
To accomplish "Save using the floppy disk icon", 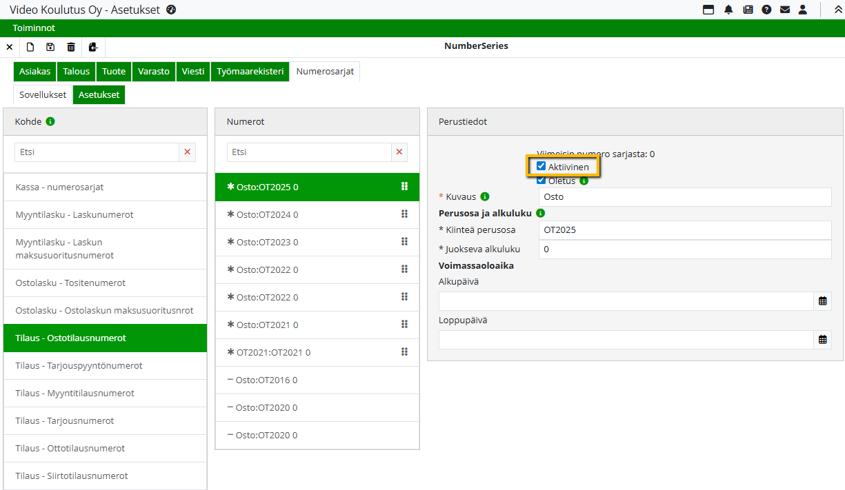I will 50,47.
